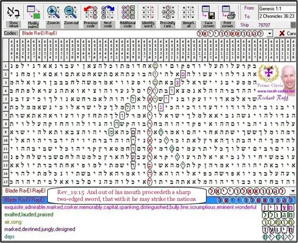This screenshot has height=243, width=298.
Task: Click diamond Hebrew letters beside days row
Action: coord(278,237)
